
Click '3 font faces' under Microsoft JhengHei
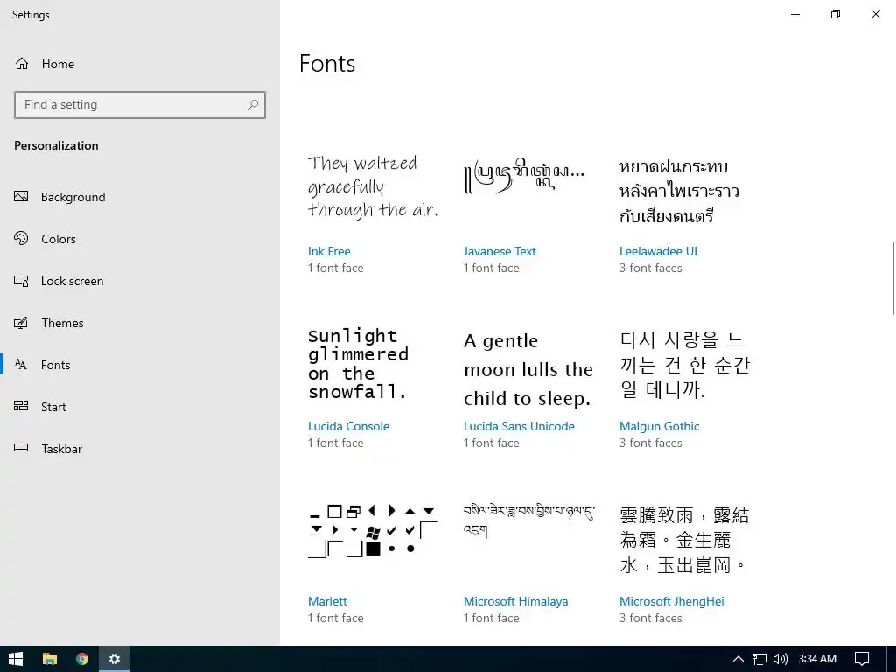click(651, 618)
